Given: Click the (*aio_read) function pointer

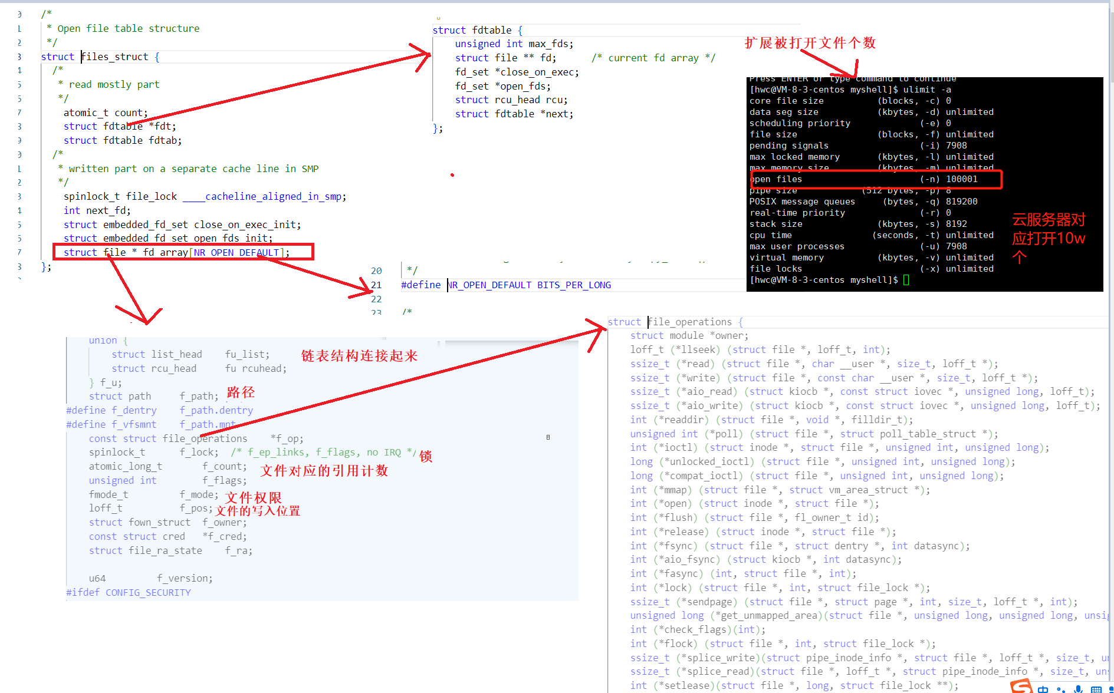Looking at the screenshot, I should 706,391.
